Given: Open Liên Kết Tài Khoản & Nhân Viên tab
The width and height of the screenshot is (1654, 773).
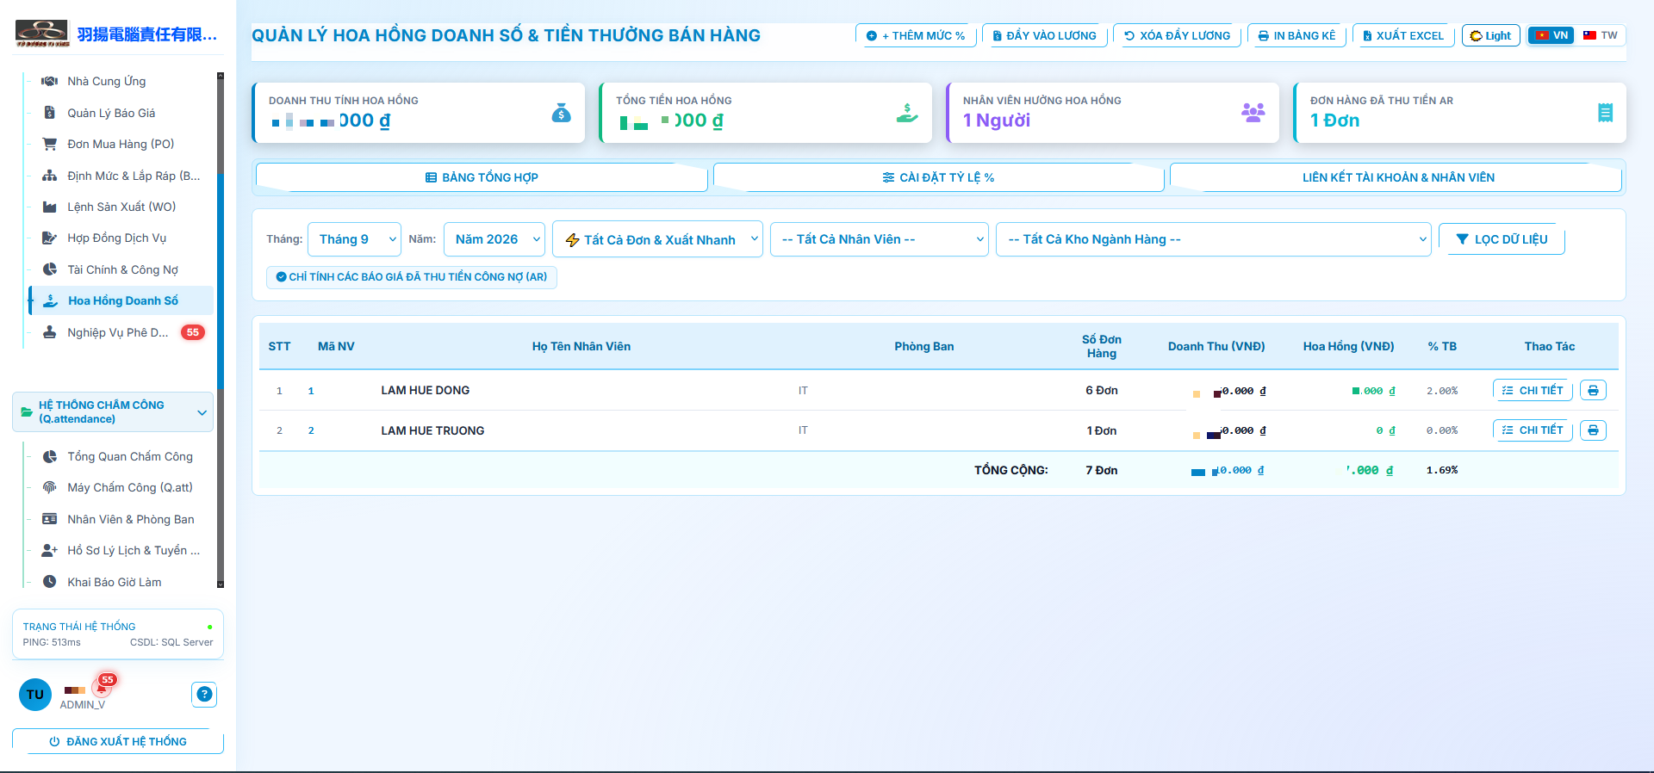Looking at the screenshot, I should (x=1396, y=177).
